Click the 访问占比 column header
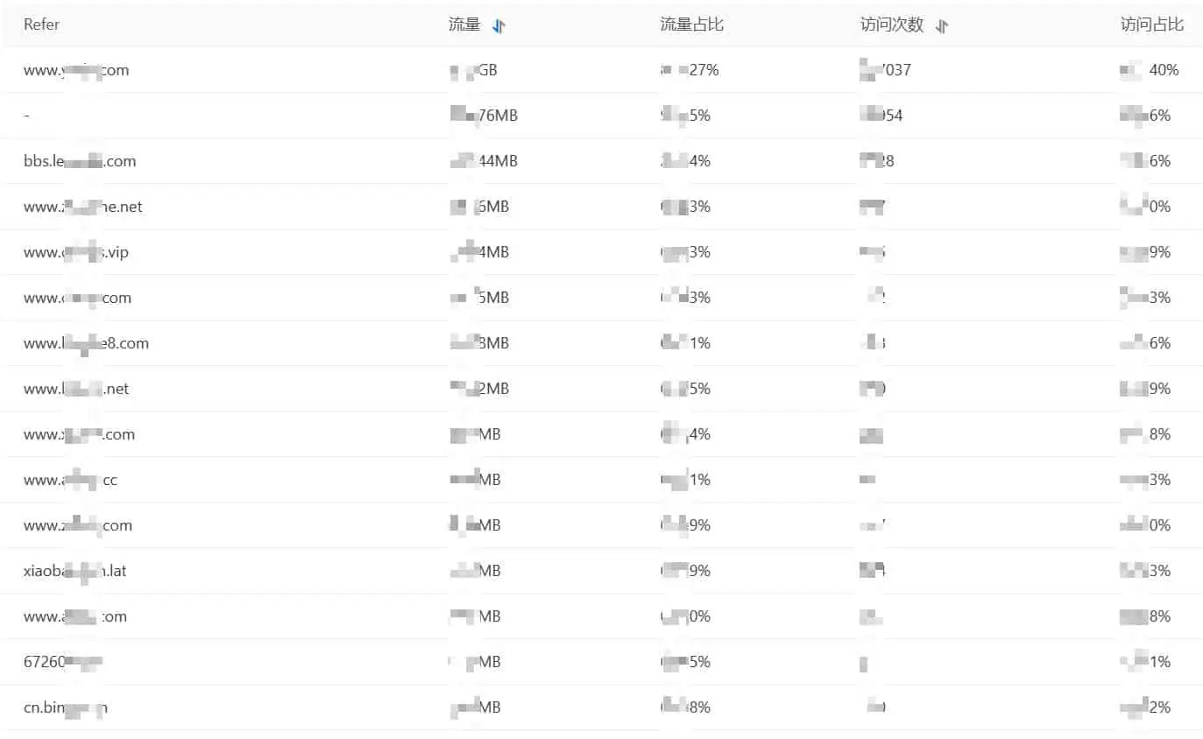This screenshot has height=739, width=1203. [1152, 25]
